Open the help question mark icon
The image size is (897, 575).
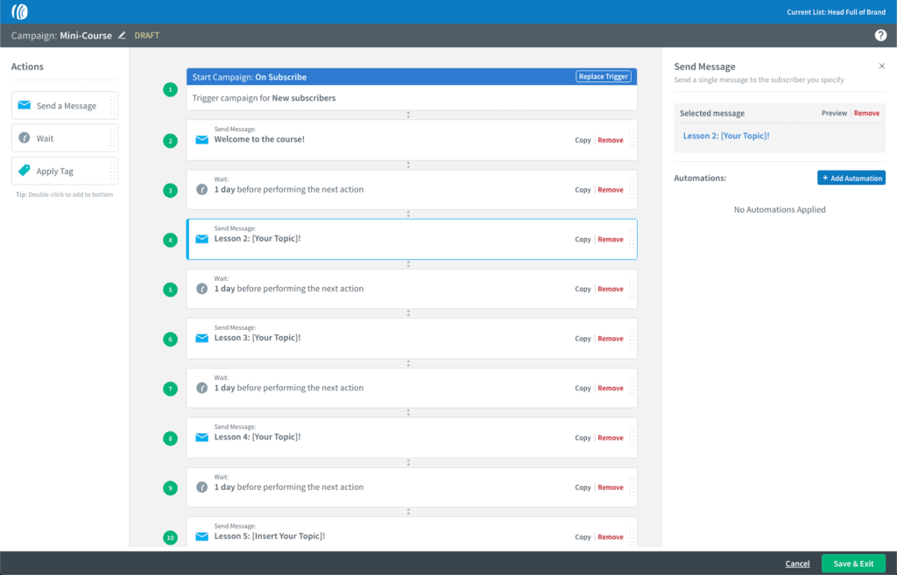880,36
